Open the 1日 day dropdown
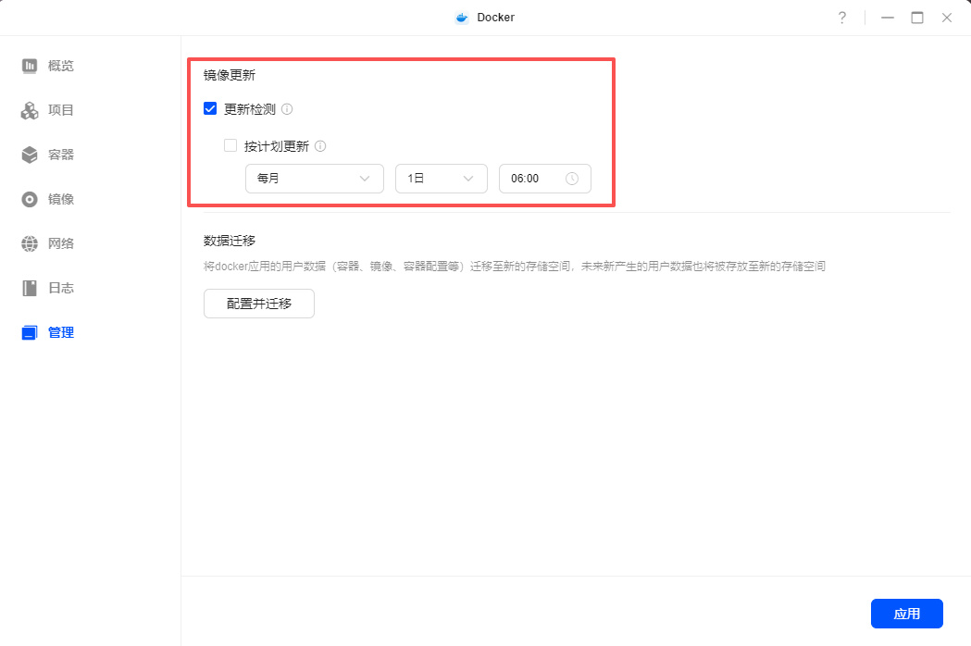The height and width of the screenshot is (646, 971). pos(442,179)
